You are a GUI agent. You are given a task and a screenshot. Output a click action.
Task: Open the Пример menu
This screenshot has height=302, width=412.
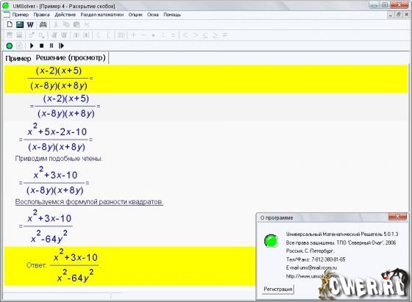click(x=21, y=15)
